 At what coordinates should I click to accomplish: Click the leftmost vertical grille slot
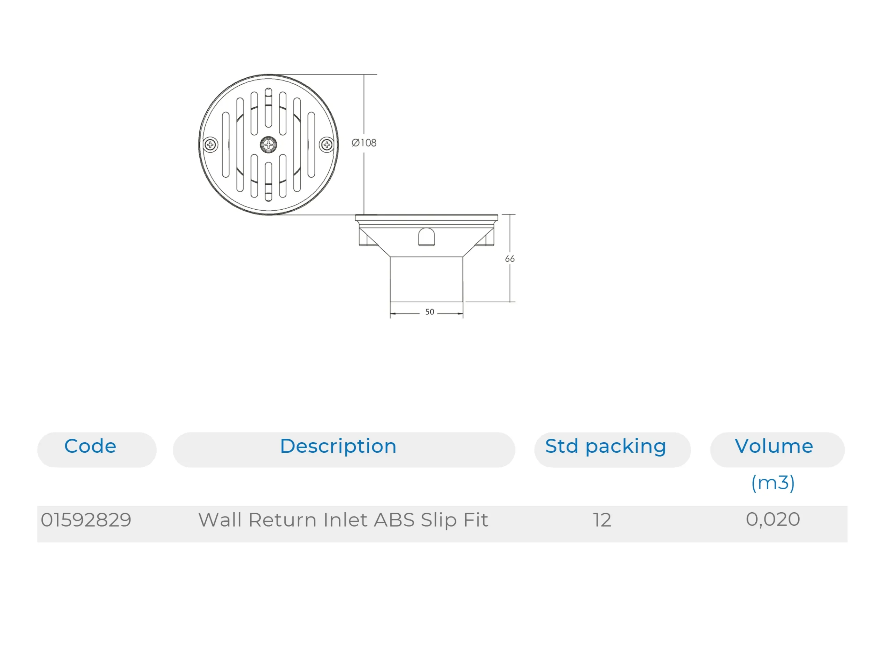226,145
